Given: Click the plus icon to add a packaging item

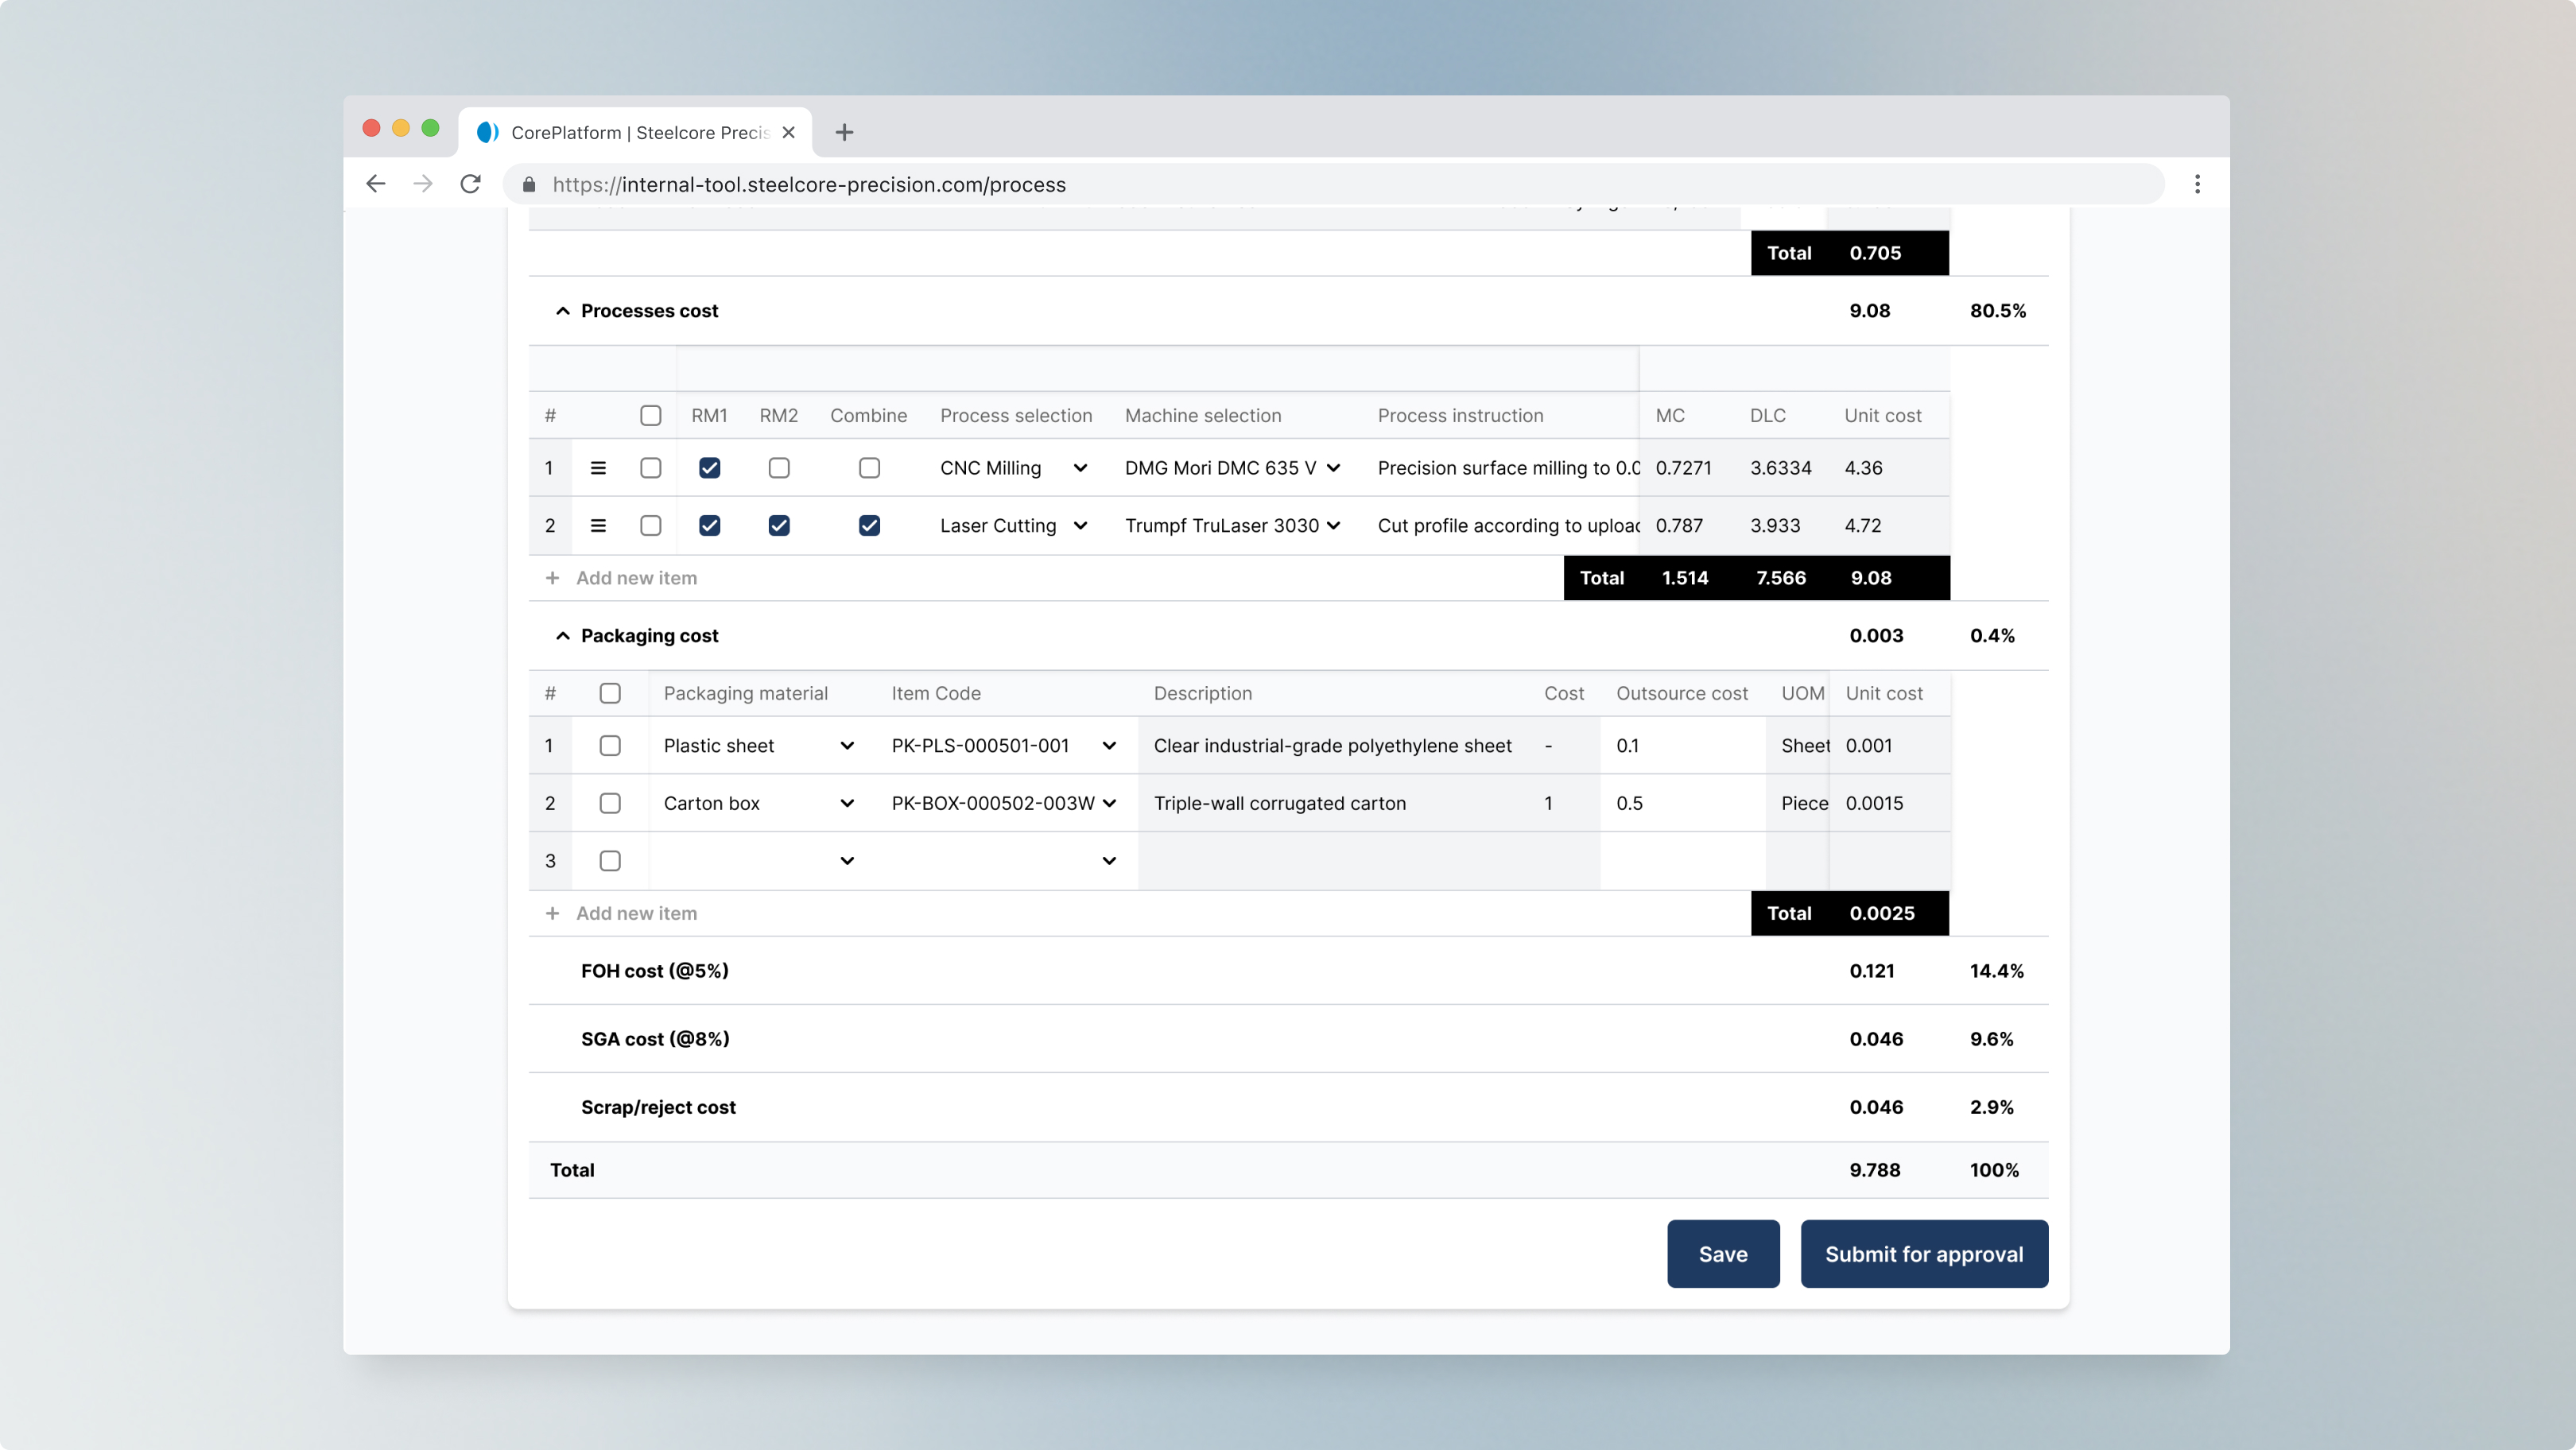Looking at the screenshot, I should [x=552, y=913].
